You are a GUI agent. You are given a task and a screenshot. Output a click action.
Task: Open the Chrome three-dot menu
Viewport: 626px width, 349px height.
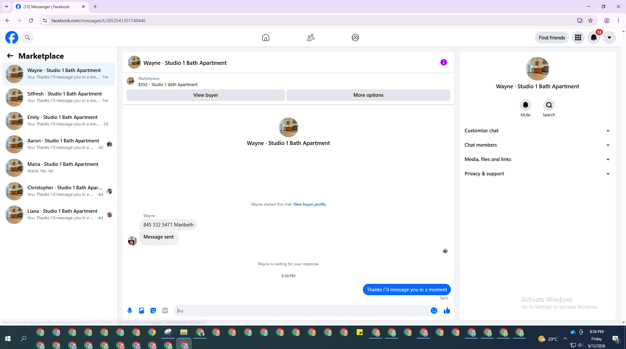(x=619, y=21)
